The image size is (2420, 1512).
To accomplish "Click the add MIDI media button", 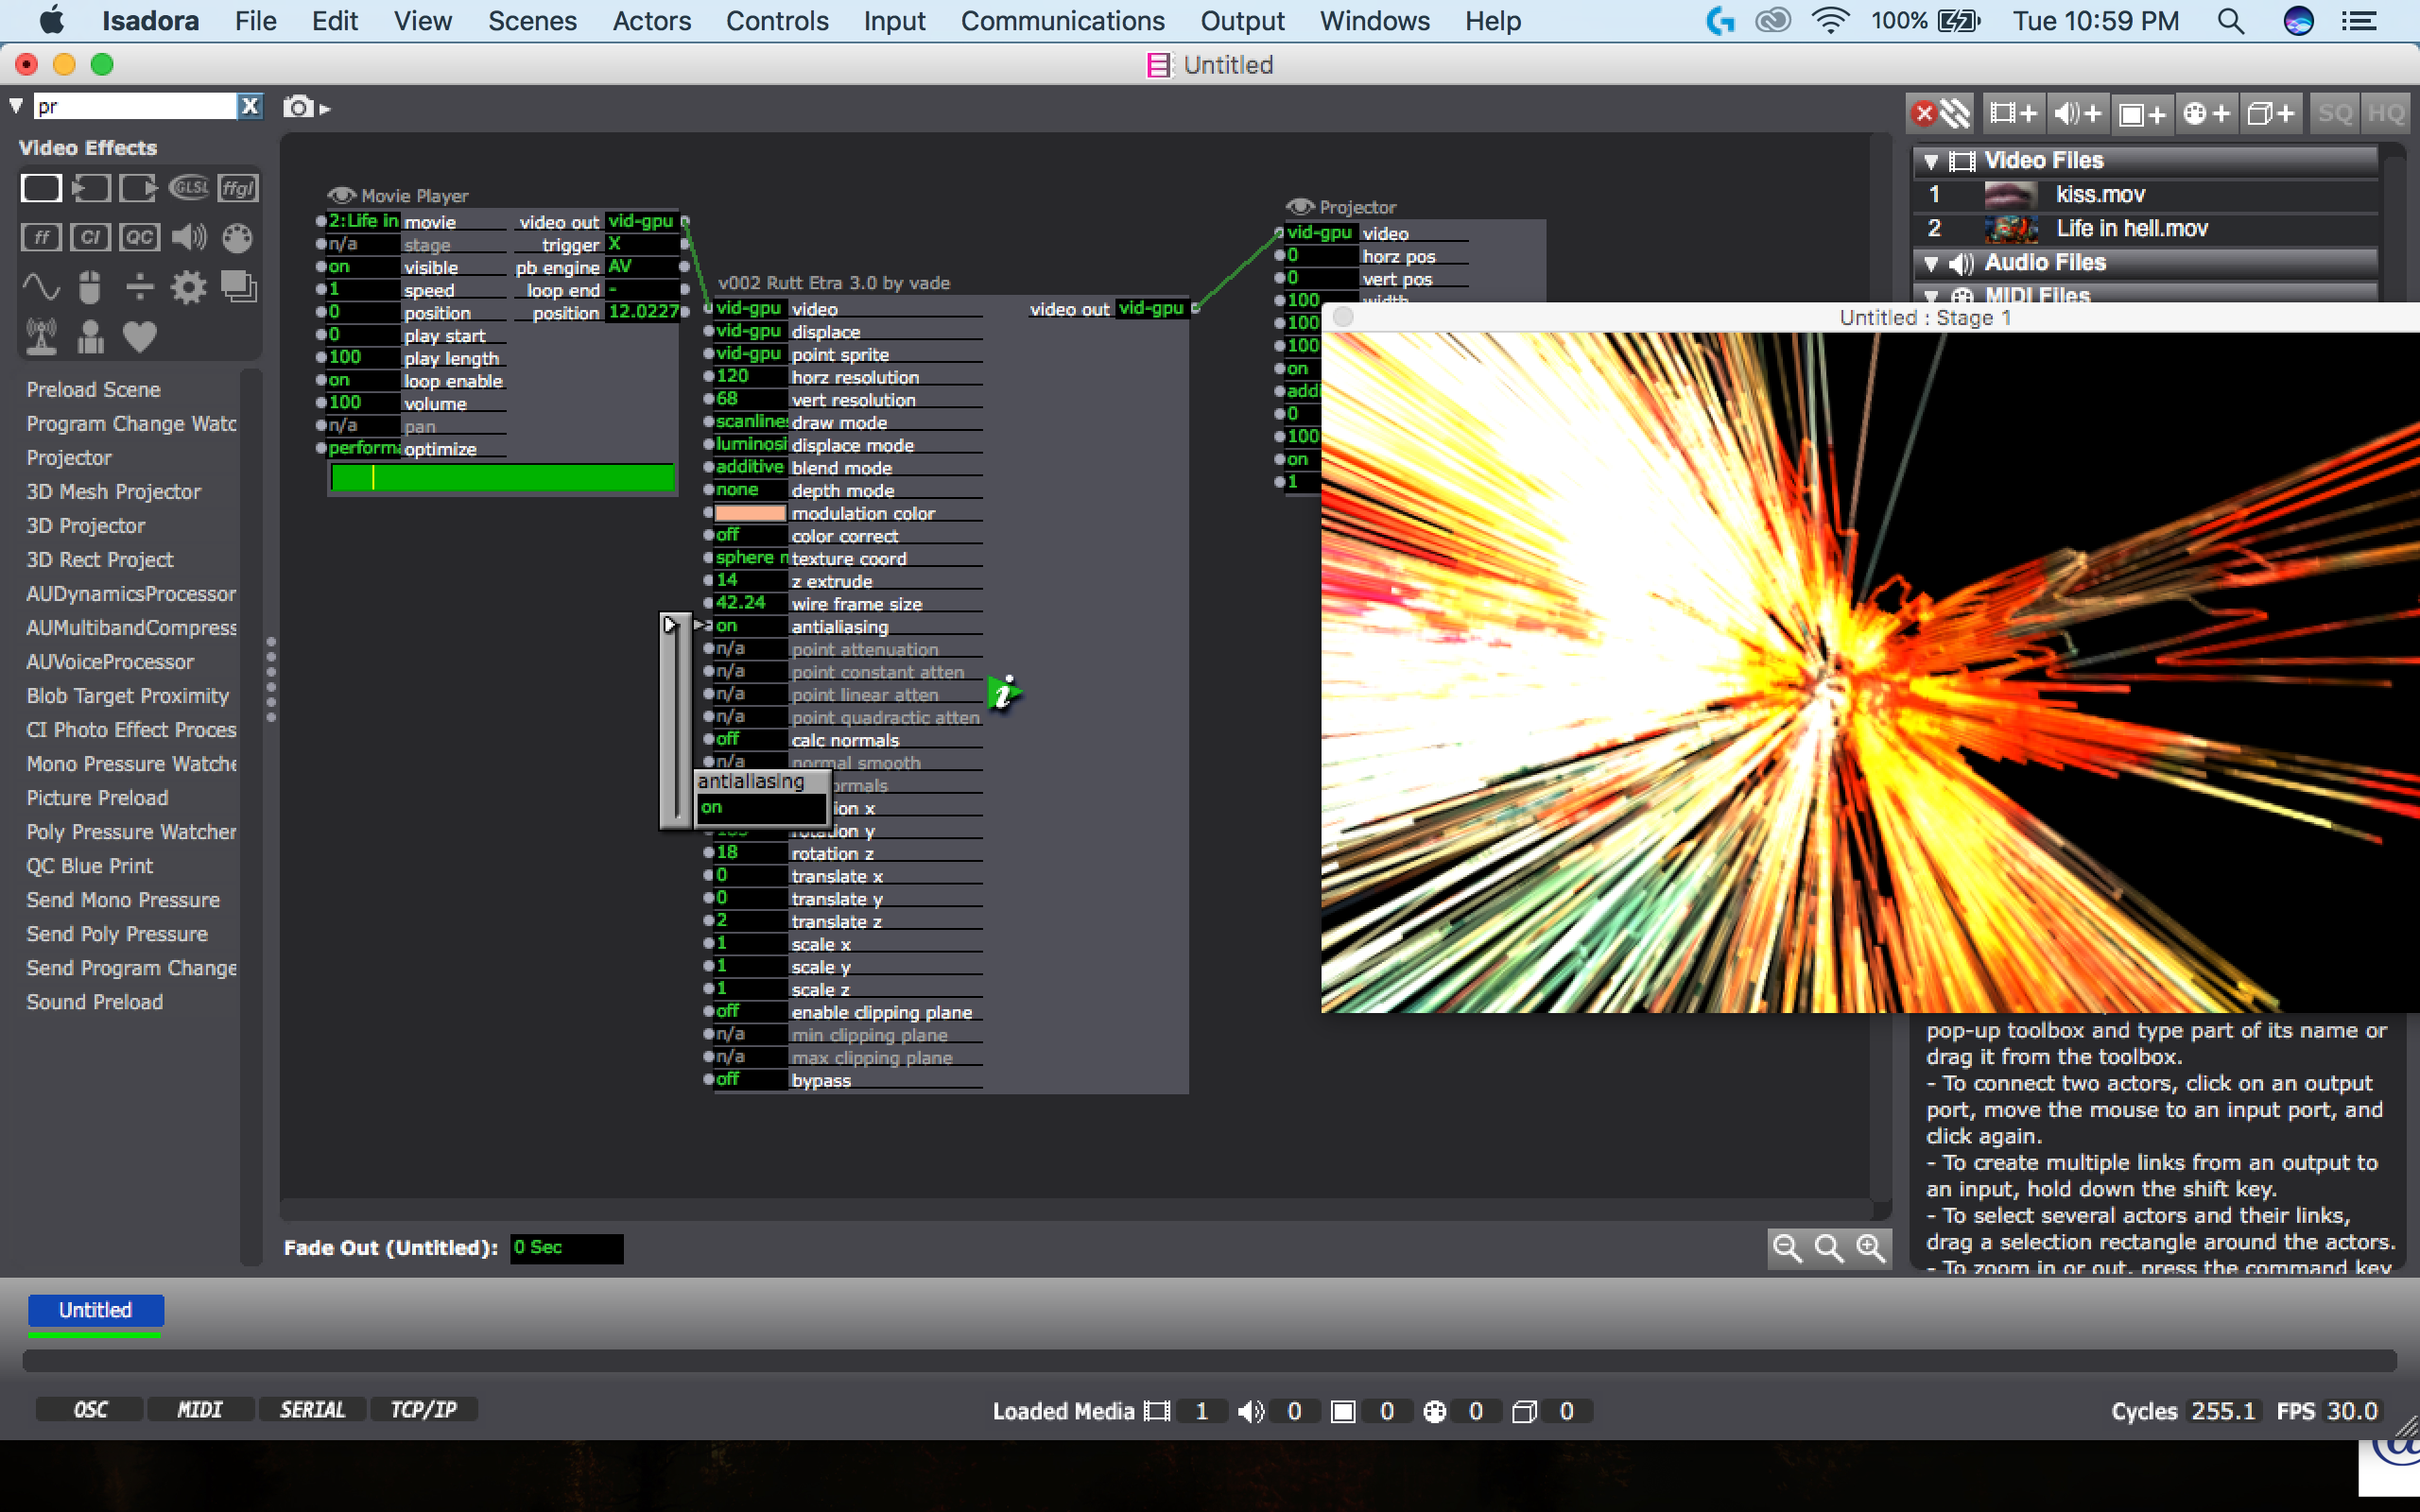I will click(x=2207, y=113).
